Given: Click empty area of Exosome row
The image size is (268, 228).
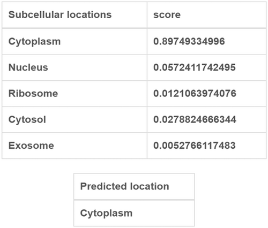Looking at the screenshot, I should [x=100, y=146].
